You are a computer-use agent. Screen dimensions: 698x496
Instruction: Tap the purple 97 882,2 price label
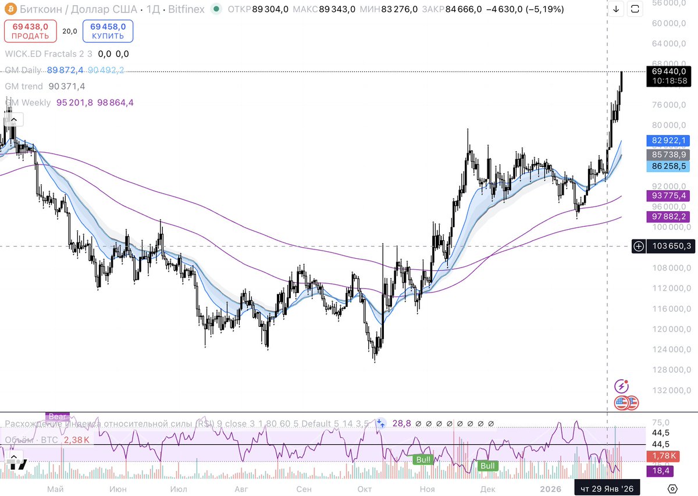click(x=668, y=216)
